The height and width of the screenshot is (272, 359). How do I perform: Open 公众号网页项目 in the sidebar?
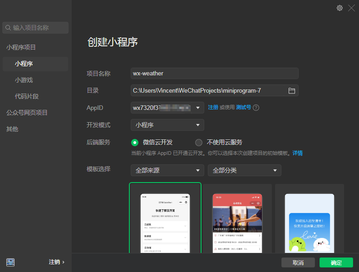27,113
